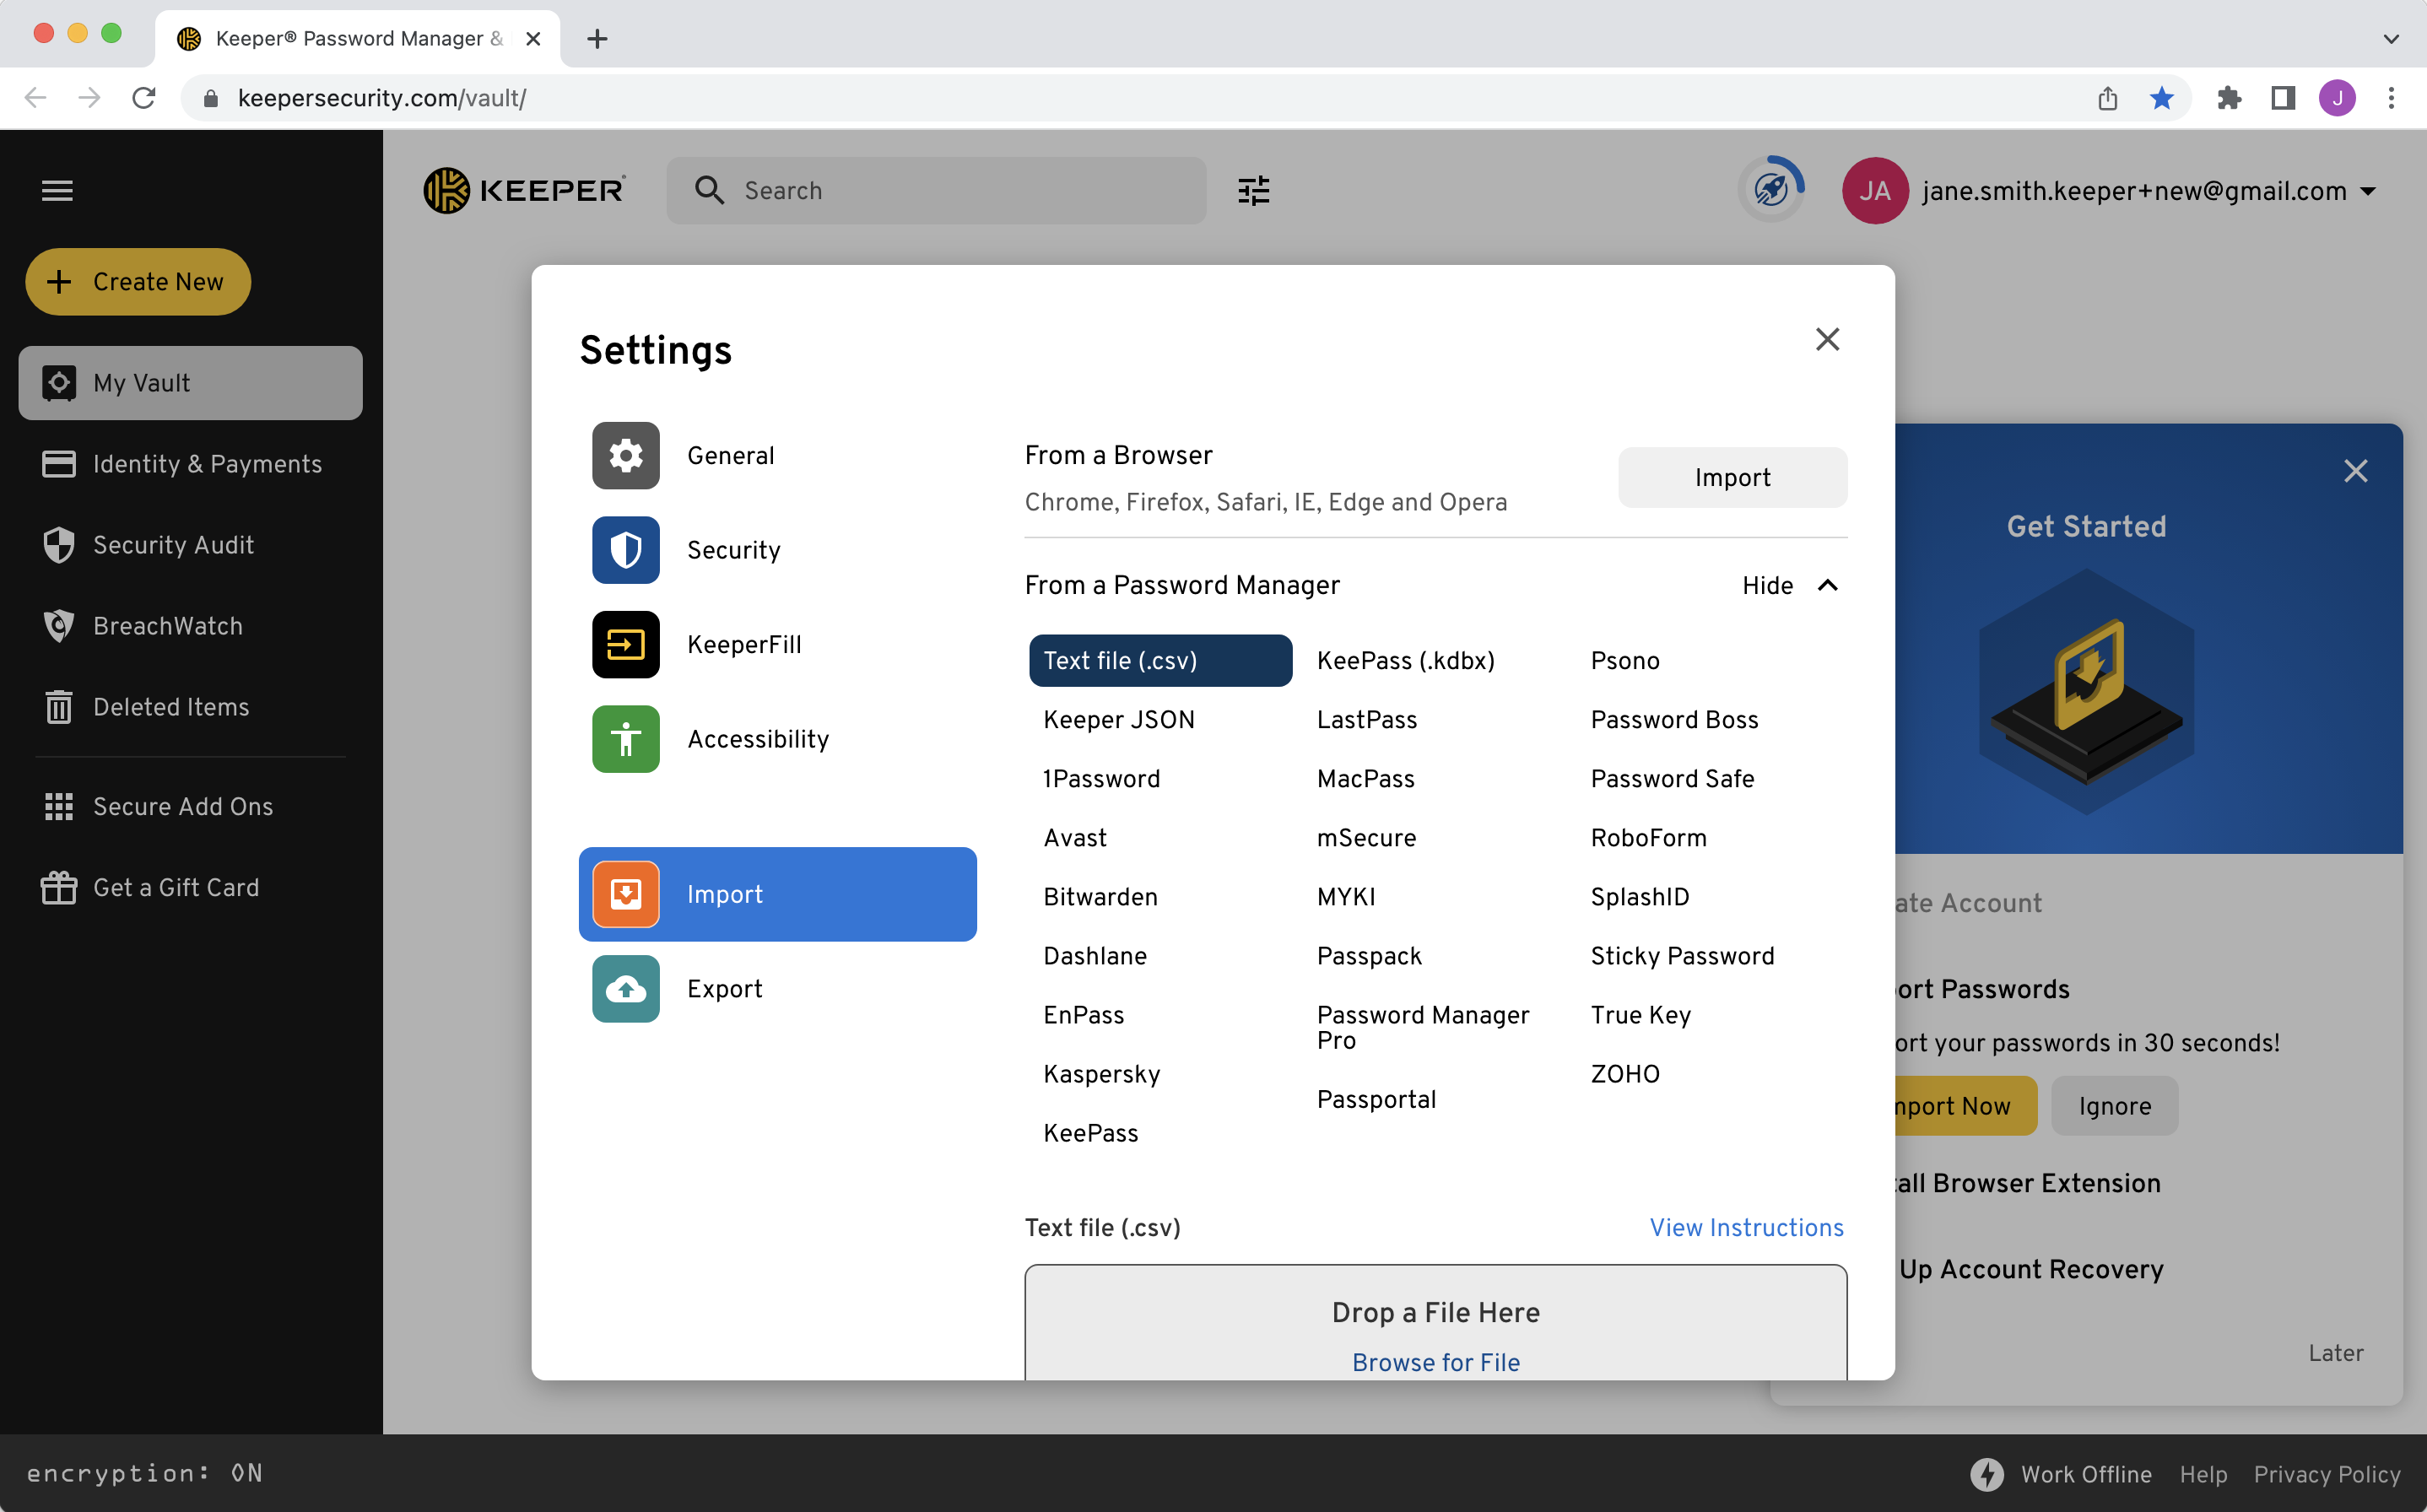Image resolution: width=2427 pixels, height=1512 pixels.
Task: Click the browser extensions puzzle icon
Action: (2229, 98)
